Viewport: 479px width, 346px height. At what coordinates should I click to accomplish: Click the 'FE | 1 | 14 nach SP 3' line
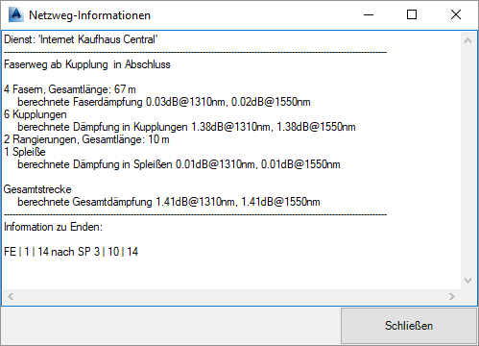71,252
